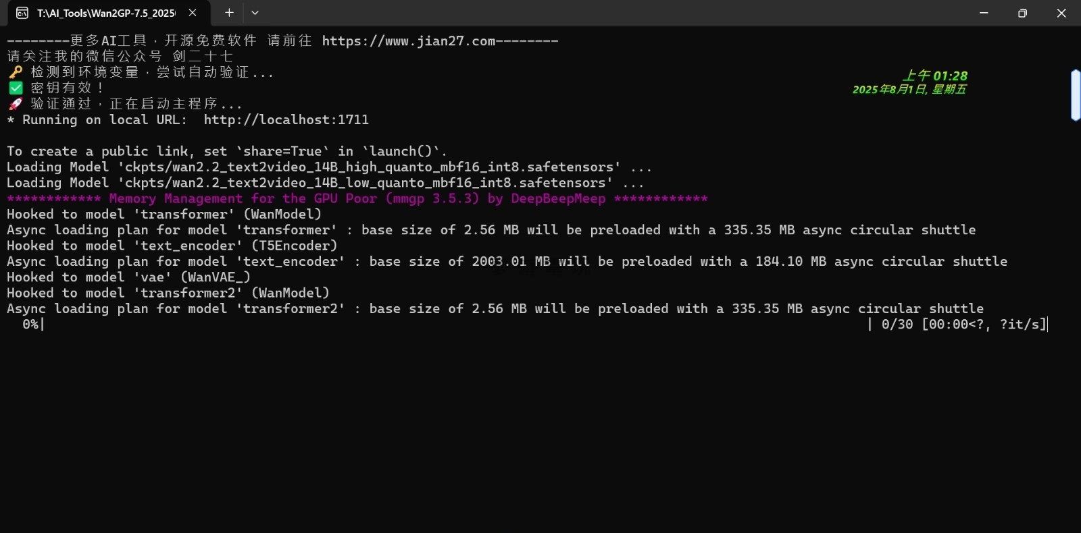The height and width of the screenshot is (533, 1081).
Task: Click the terminal icon in the tab
Action: click(22, 13)
